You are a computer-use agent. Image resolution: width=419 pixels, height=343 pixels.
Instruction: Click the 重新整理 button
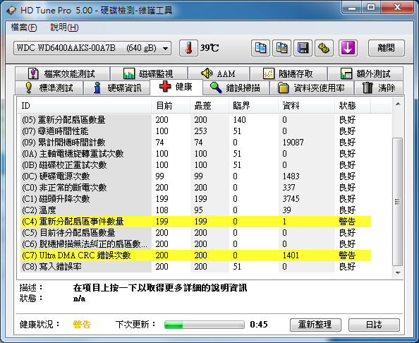click(x=315, y=325)
